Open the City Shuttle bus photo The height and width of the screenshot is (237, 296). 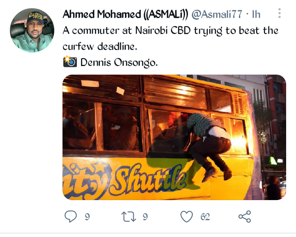click(174, 137)
